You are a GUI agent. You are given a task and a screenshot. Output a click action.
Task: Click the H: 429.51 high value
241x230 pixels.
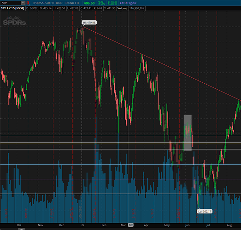(x=59, y=8)
